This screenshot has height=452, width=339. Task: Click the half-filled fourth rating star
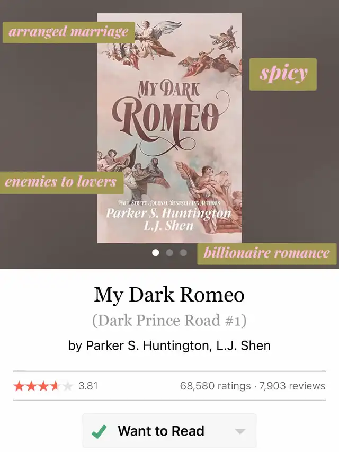point(55,386)
